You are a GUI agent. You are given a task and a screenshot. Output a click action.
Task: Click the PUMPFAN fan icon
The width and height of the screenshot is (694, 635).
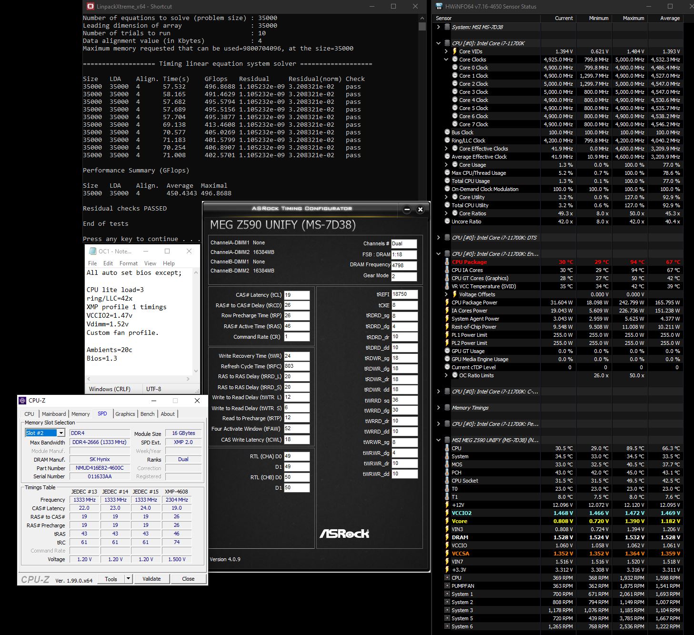(x=447, y=586)
